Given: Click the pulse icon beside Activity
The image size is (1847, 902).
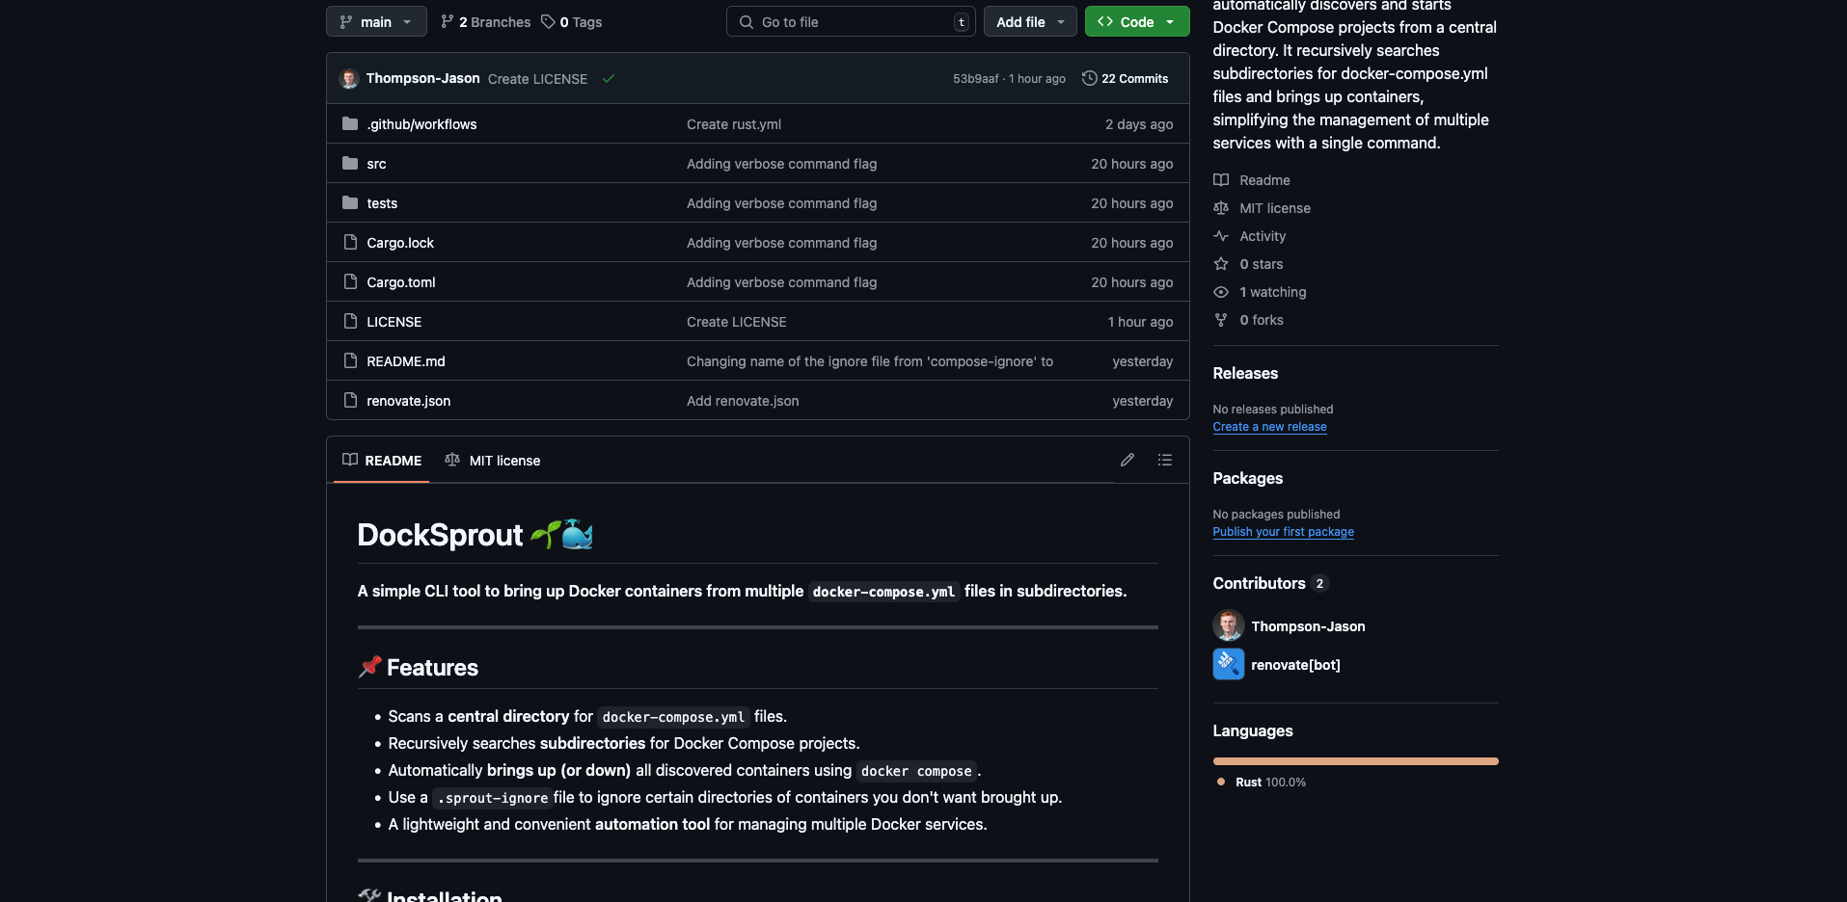Looking at the screenshot, I should (x=1221, y=236).
